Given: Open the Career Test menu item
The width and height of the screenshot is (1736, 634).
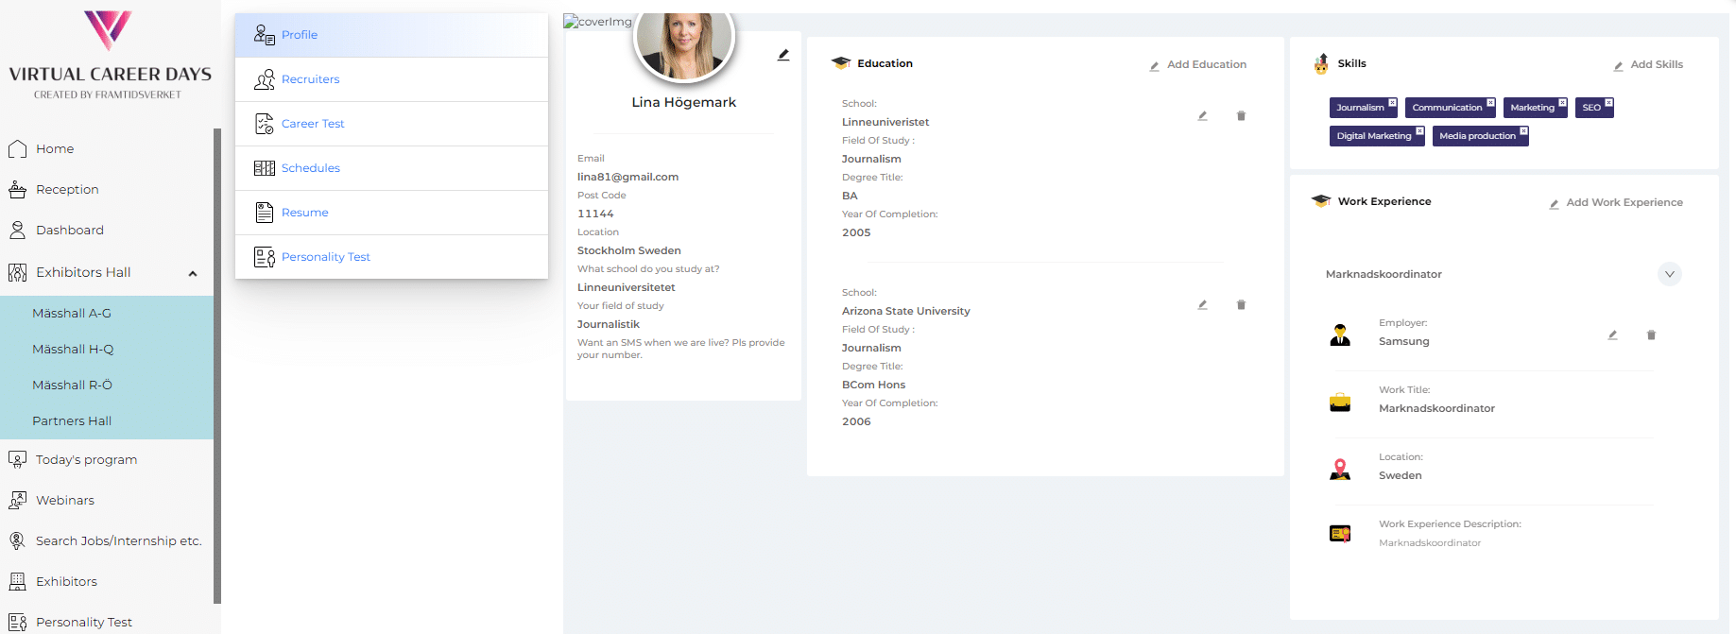Looking at the screenshot, I should click(x=313, y=124).
